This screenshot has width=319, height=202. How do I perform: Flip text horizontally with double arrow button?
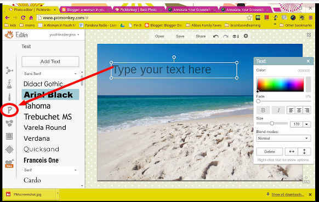[292, 152]
